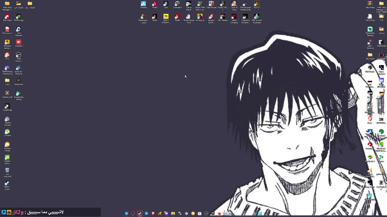
Task: Open the Goose Goose Duck icon
Action: pos(189,19)
